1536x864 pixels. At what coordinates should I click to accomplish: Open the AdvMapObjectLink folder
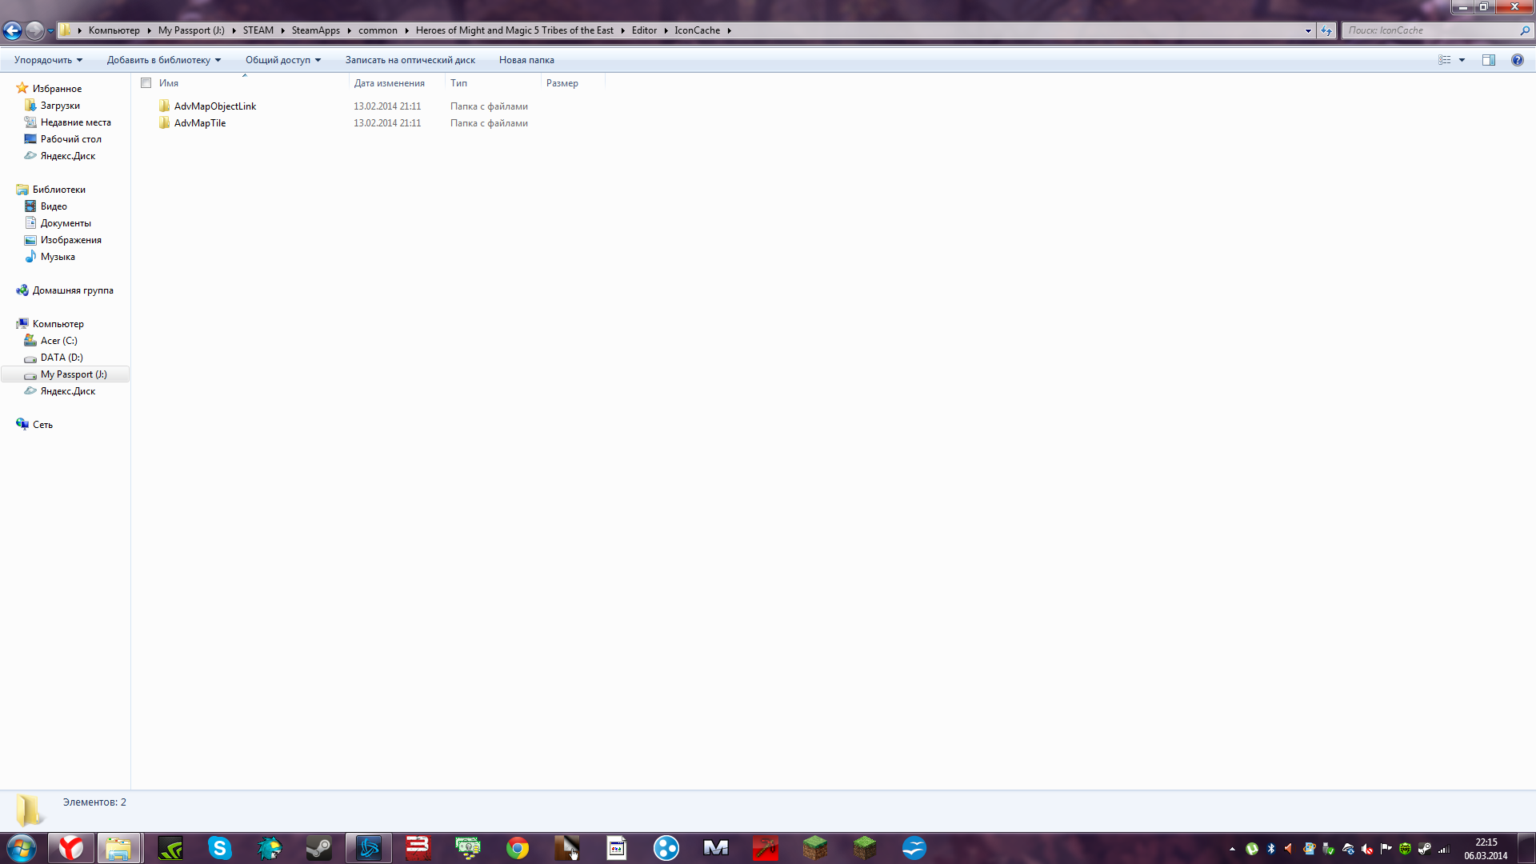tap(215, 106)
